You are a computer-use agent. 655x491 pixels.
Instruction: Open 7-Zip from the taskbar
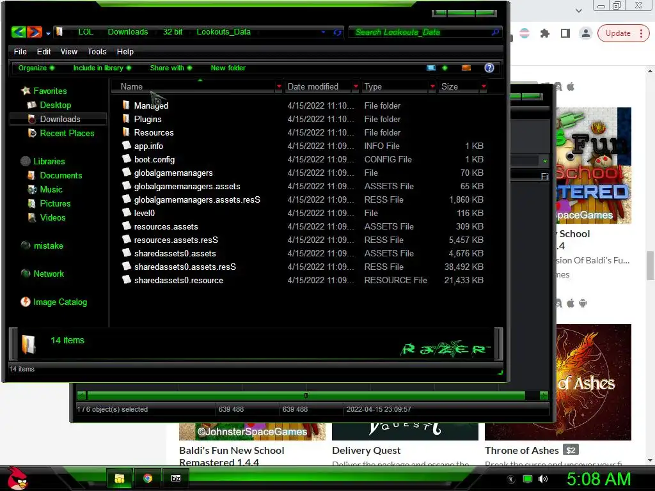(x=176, y=478)
